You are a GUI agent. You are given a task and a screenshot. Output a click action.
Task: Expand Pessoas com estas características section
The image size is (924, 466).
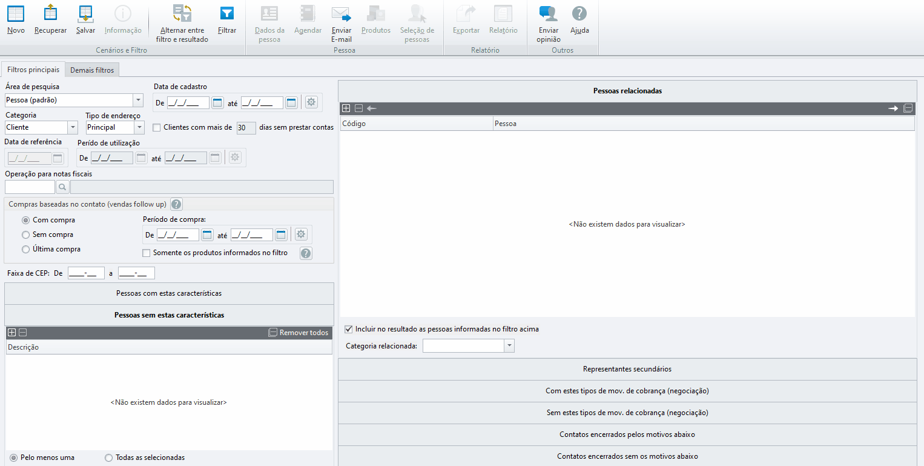[x=169, y=293]
